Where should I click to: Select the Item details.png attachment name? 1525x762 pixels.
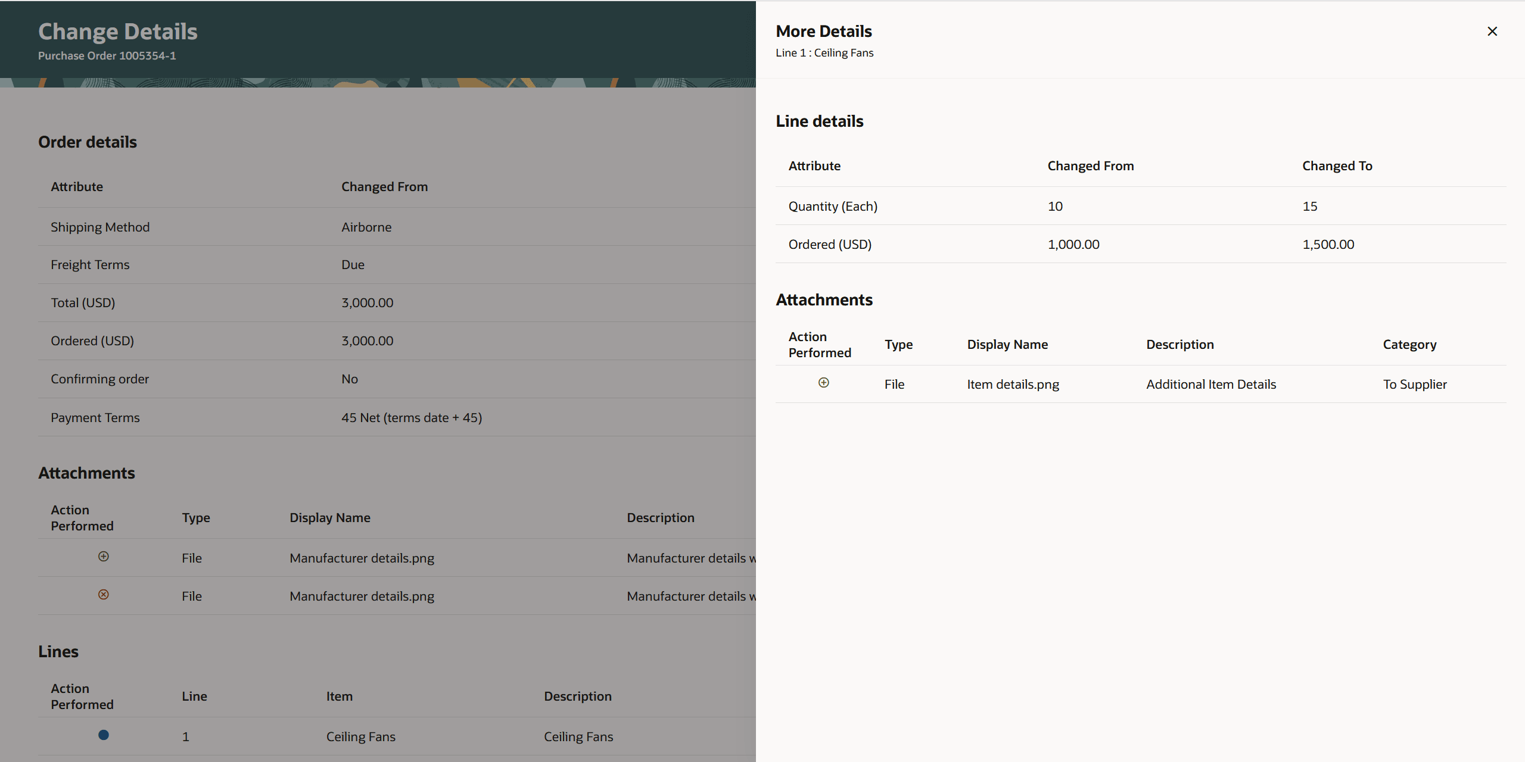[1013, 384]
